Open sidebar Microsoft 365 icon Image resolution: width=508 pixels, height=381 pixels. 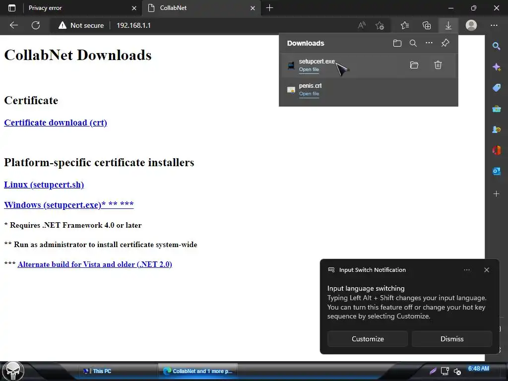[x=496, y=150]
